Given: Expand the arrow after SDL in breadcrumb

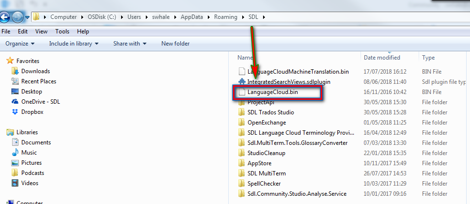Looking at the screenshot, I should pyautogui.click(x=264, y=17).
